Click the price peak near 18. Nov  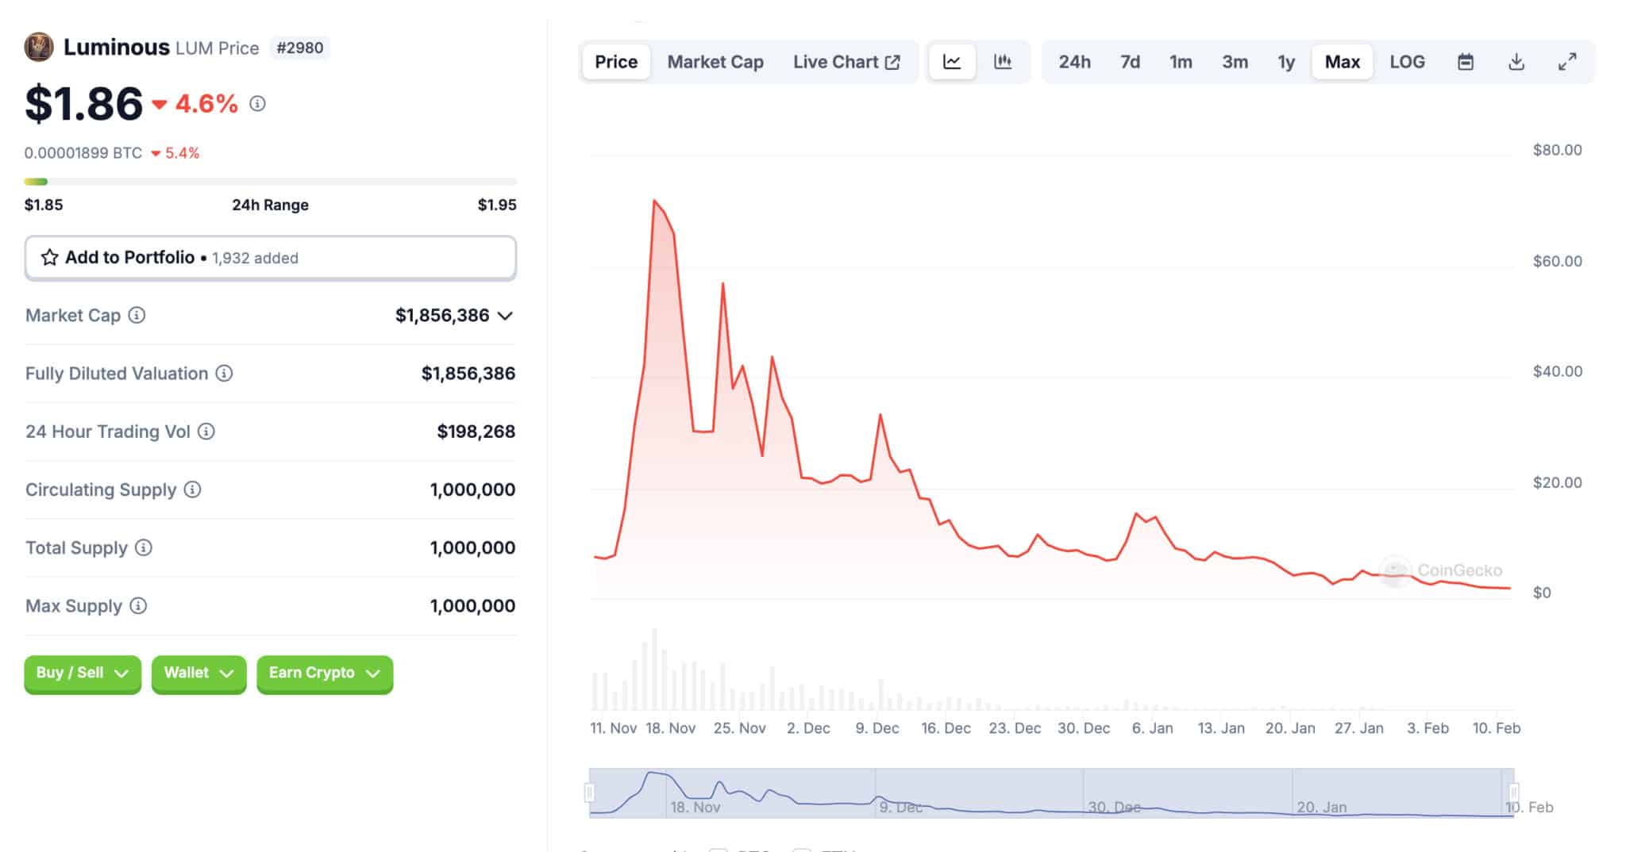pos(654,201)
